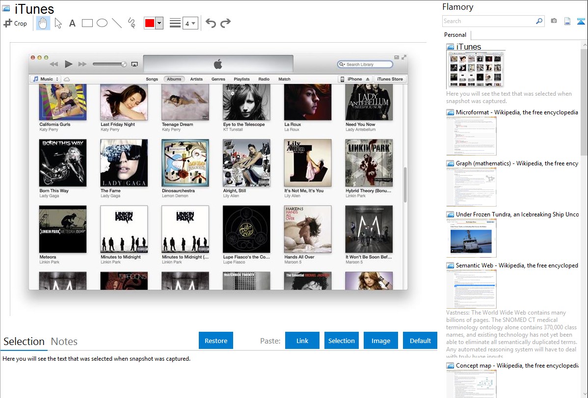The width and height of the screenshot is (588, 398).
Task: Choose the arrow pointer selection tool
Action: click(58, 23)
